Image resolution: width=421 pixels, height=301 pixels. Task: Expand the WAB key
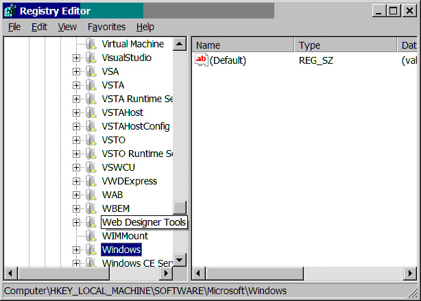pos(76,195)
